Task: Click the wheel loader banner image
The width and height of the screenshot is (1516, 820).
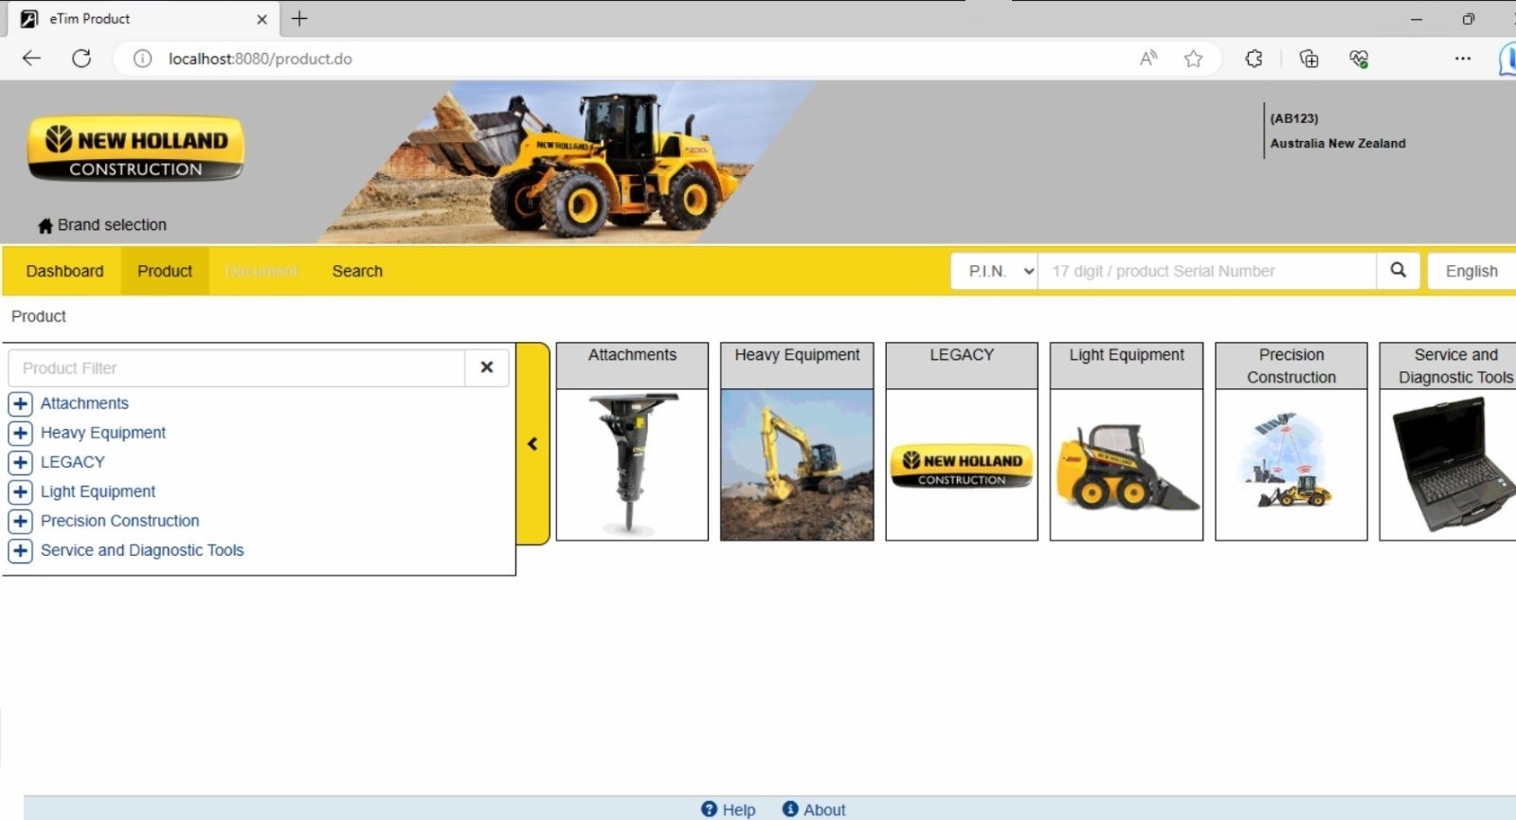Action: (568, 161)
